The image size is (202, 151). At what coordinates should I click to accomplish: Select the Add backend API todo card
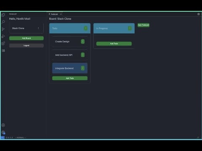[70, 55]
